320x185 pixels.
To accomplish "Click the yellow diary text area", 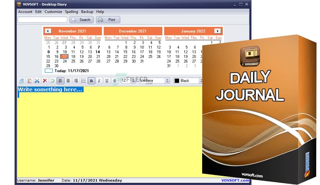I will pos(109,132).
